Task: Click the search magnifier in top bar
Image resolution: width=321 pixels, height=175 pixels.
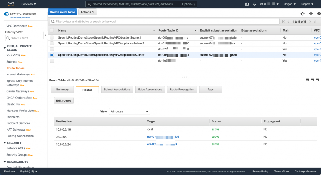Action: (89, 4)
